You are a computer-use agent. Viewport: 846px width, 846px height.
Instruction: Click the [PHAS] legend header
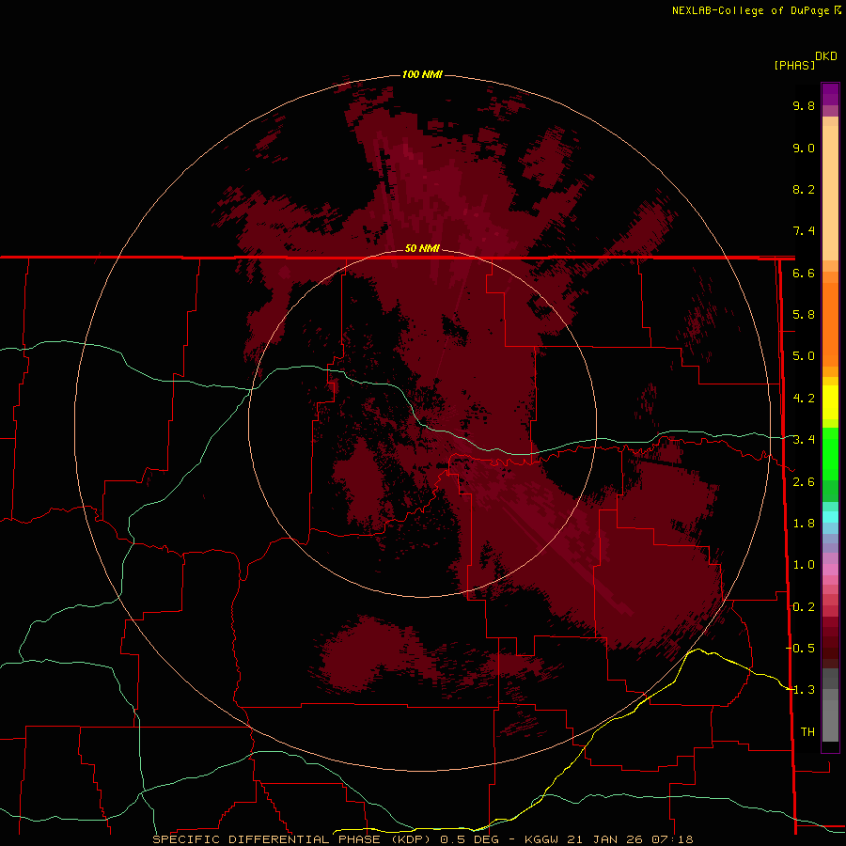point(794,65)
